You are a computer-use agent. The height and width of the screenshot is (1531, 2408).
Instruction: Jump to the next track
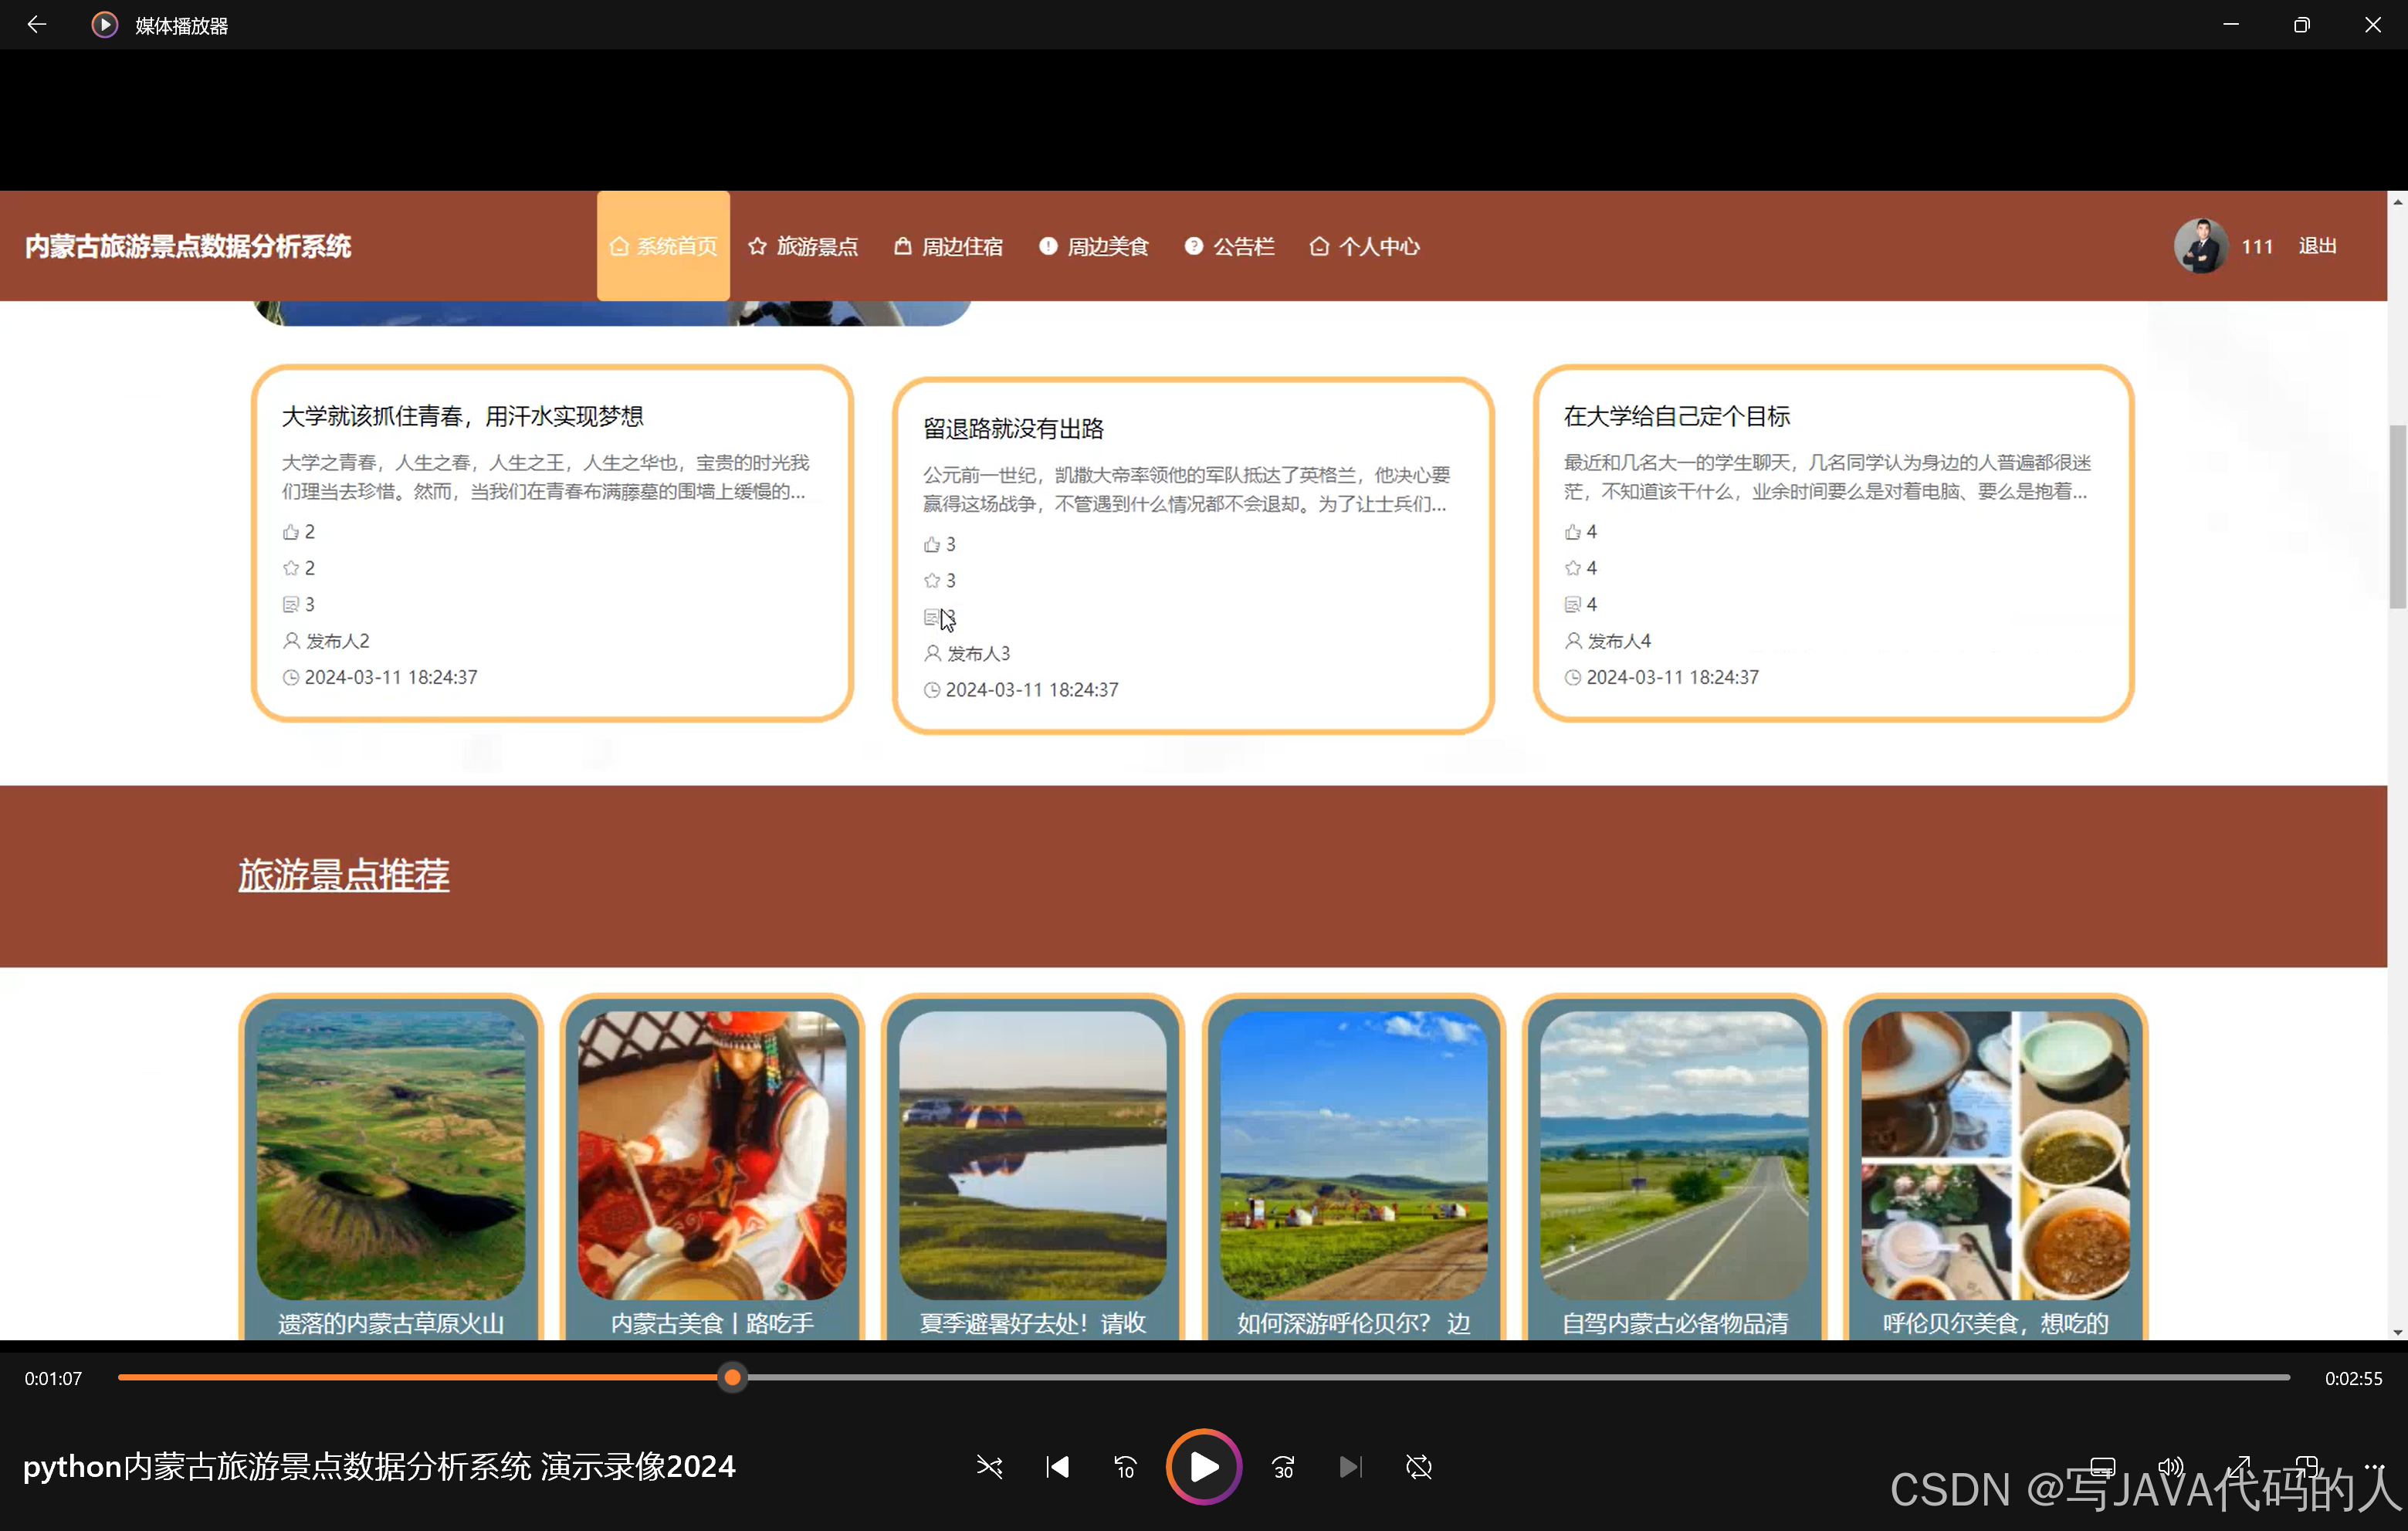[1350, 1467]
